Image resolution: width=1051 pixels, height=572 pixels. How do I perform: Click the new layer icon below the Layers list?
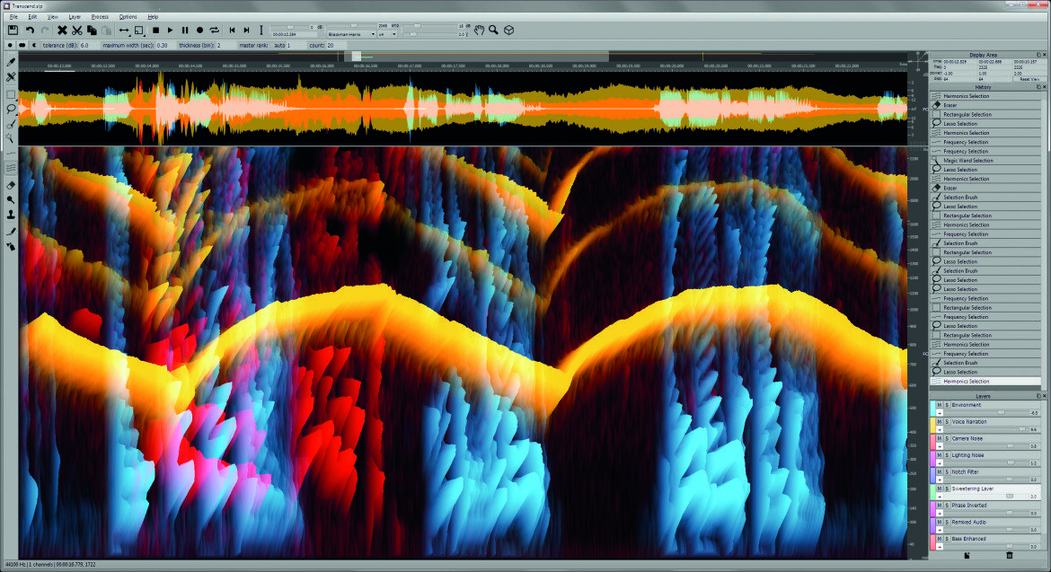tap(967, 555)
